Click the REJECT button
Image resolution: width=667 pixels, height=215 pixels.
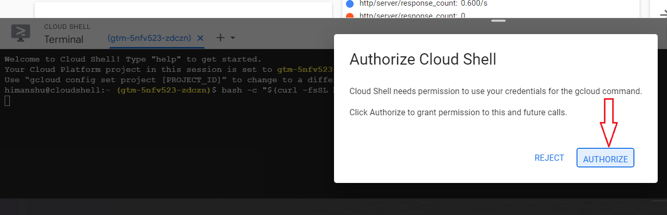click(549, 158)
